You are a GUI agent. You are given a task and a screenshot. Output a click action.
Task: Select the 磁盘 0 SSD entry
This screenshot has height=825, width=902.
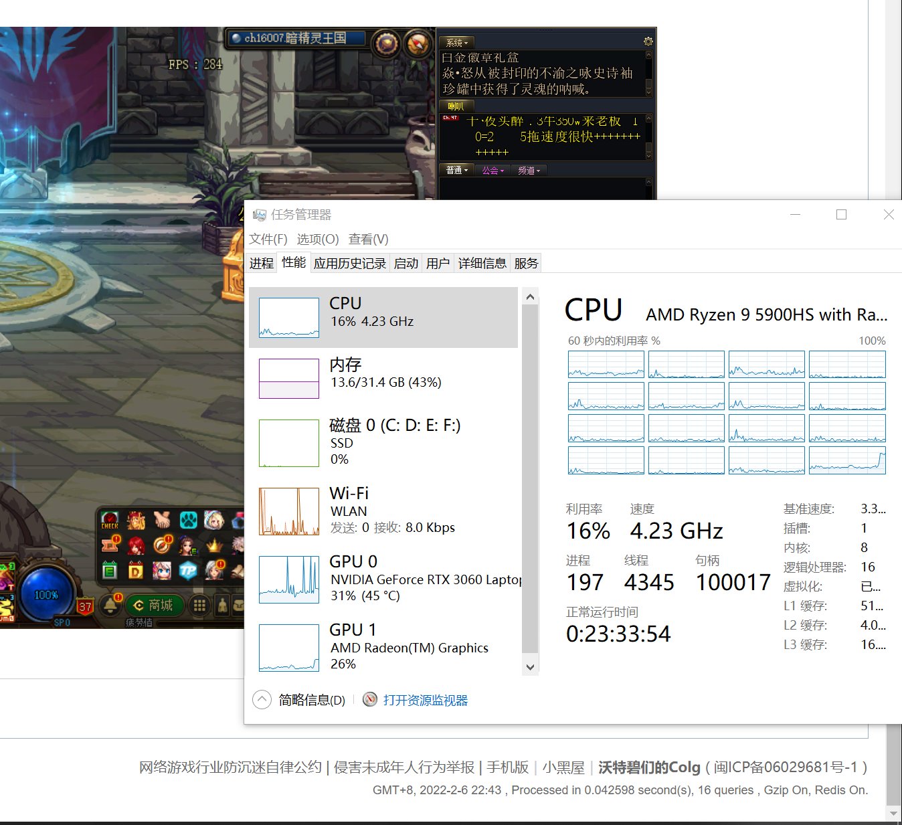click(383, 442)
